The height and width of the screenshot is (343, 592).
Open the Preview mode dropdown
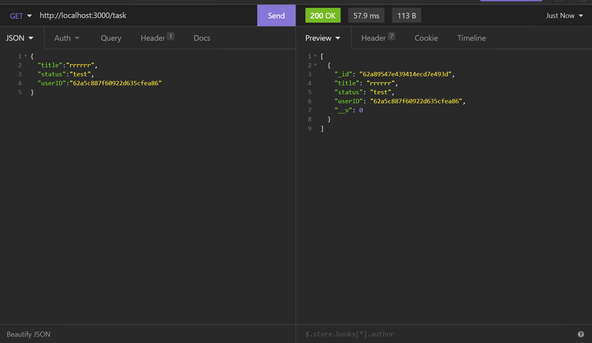323,38
